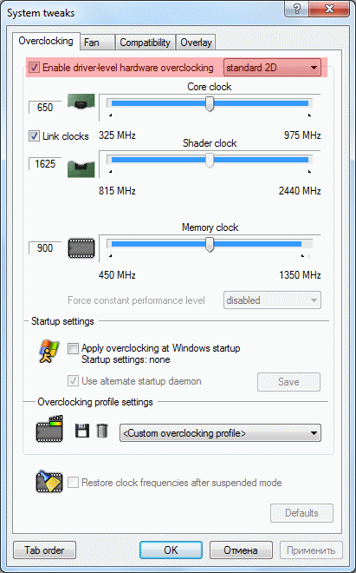356x573 pixels.
Task: Click the question mark help button
Action: 296,9
